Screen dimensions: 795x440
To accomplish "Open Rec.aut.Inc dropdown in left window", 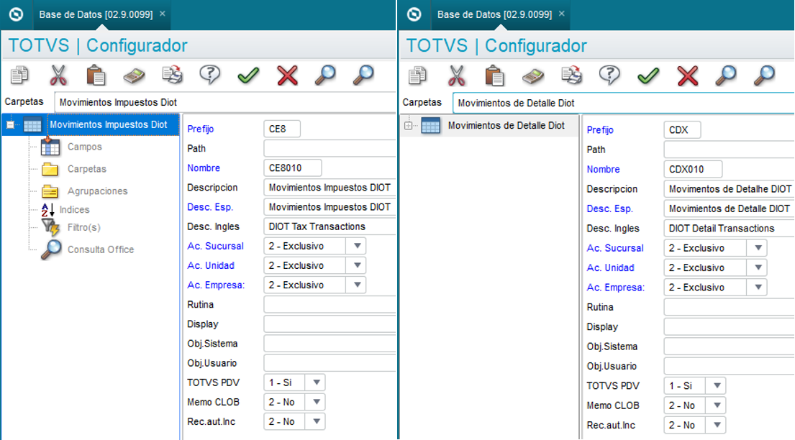I will [317, 422].
